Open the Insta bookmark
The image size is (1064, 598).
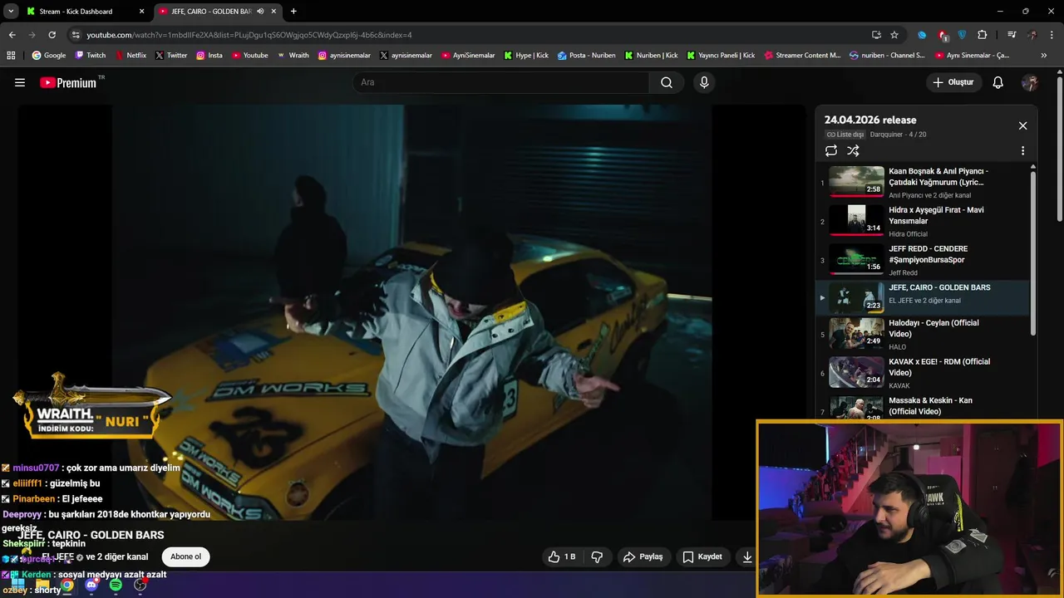tap(209, 56)
